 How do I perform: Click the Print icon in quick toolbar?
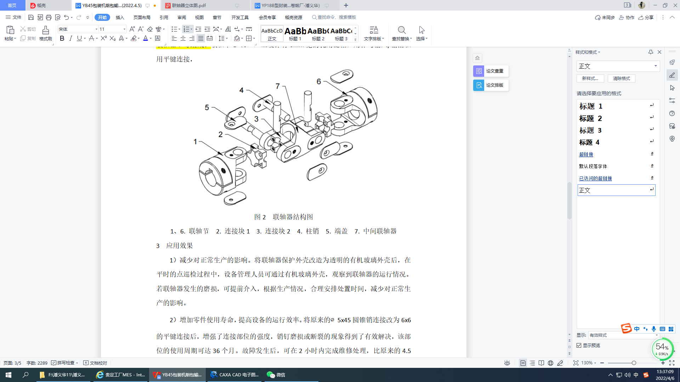click(x=49, y=17)
